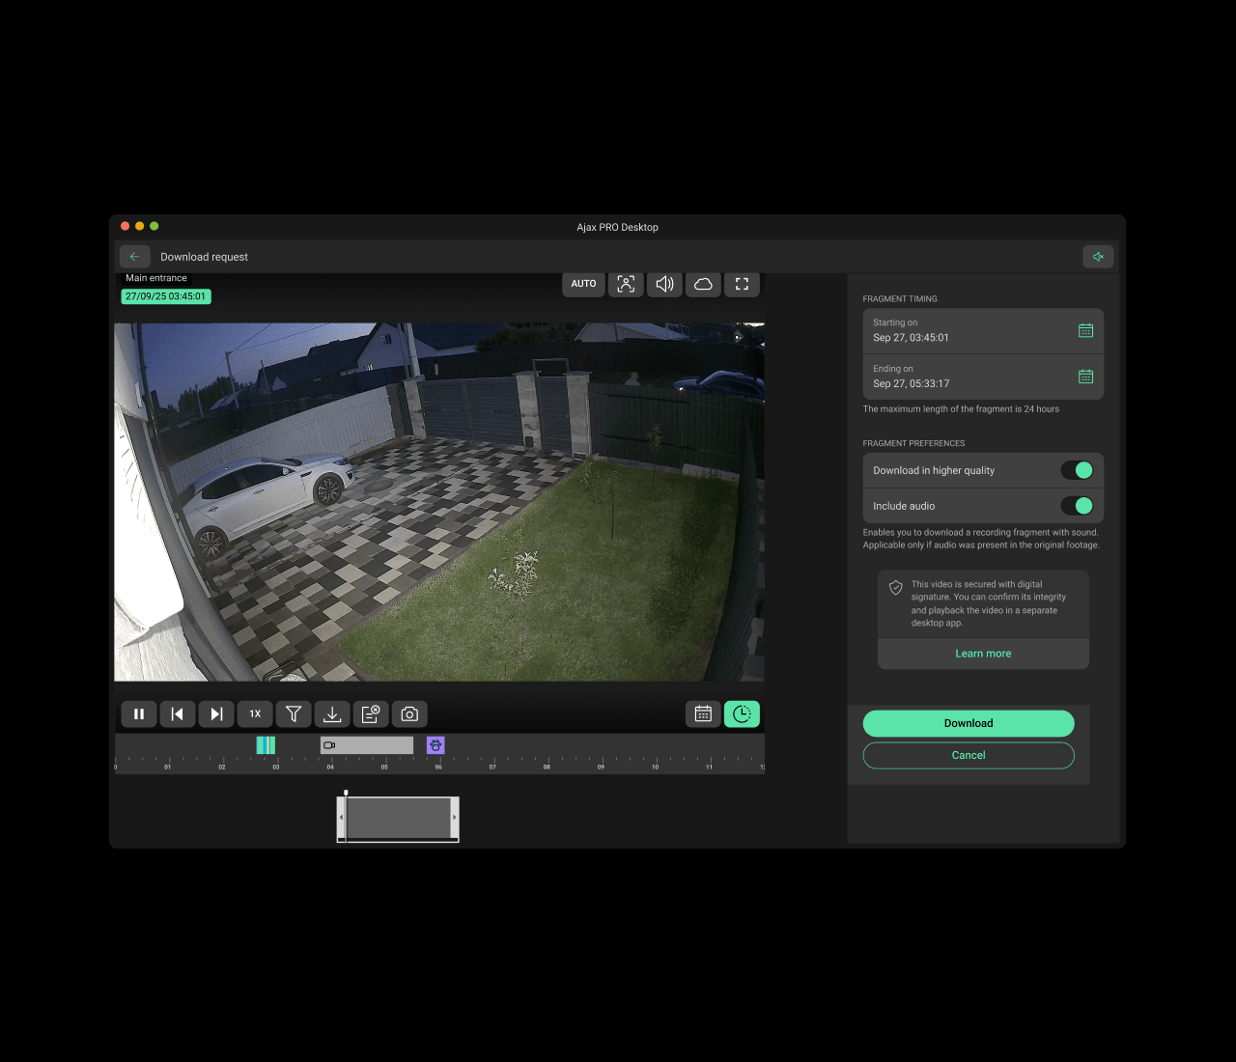Switch to cloud recordings view

tap(703, 284)
